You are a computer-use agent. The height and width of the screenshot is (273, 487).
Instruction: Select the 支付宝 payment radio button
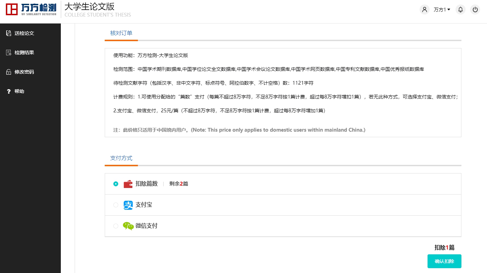point(116,205)
